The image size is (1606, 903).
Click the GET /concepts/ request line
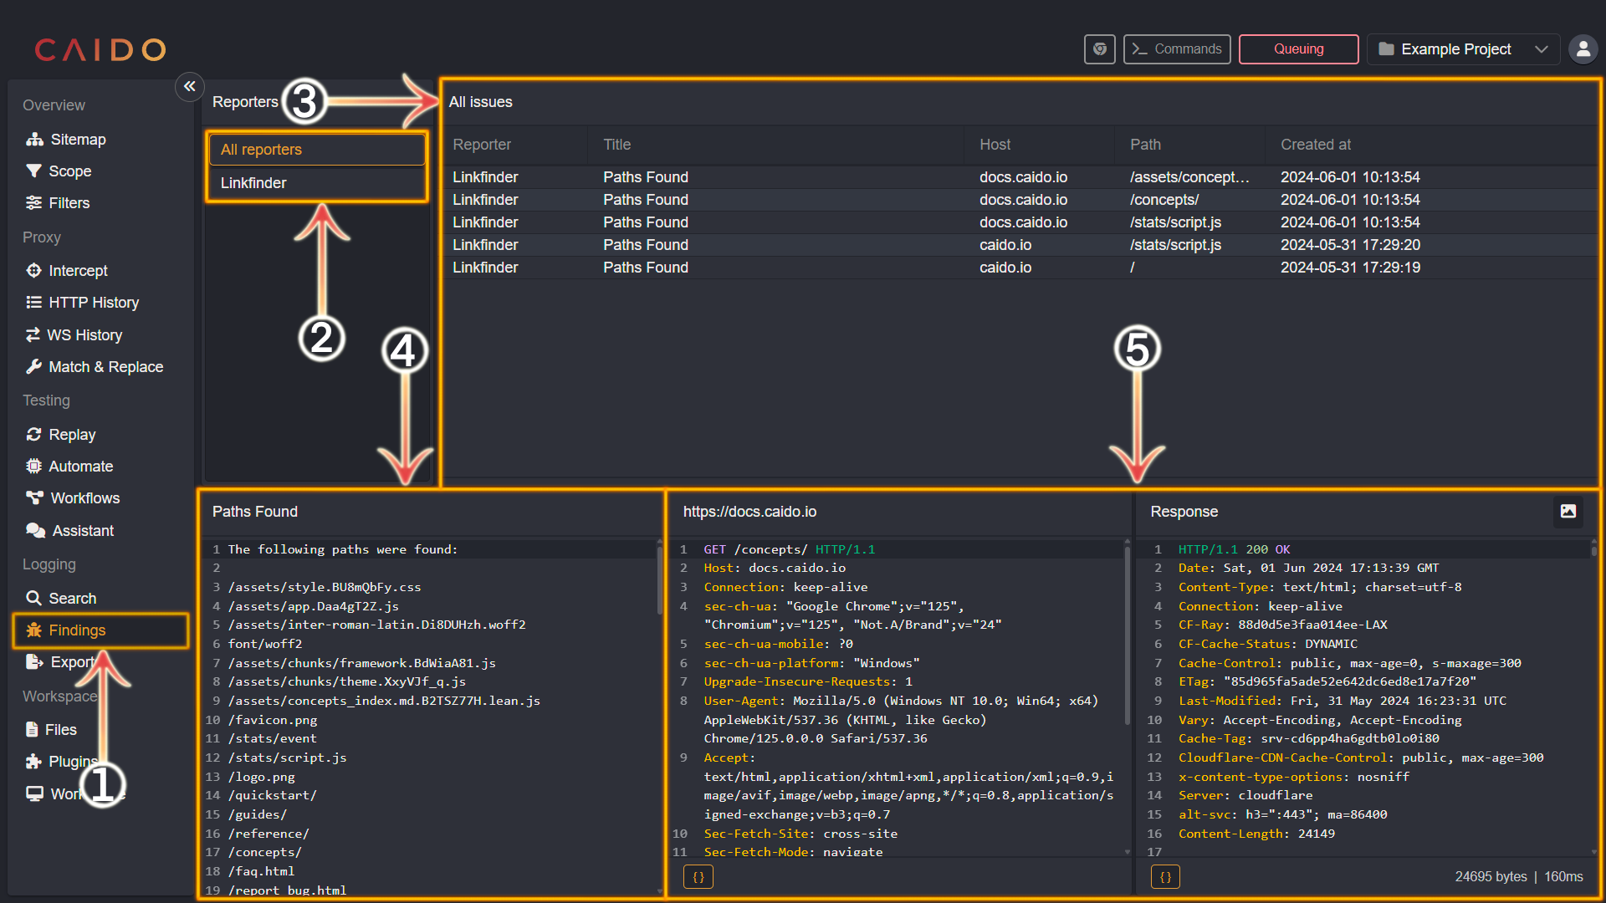click(x=789, y=549)
